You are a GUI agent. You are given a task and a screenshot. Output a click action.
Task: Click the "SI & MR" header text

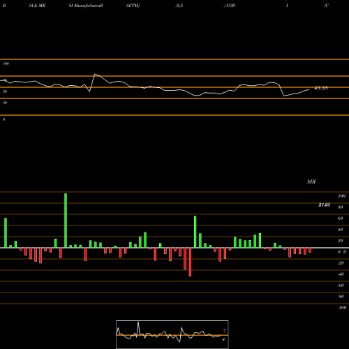point(37,6)
